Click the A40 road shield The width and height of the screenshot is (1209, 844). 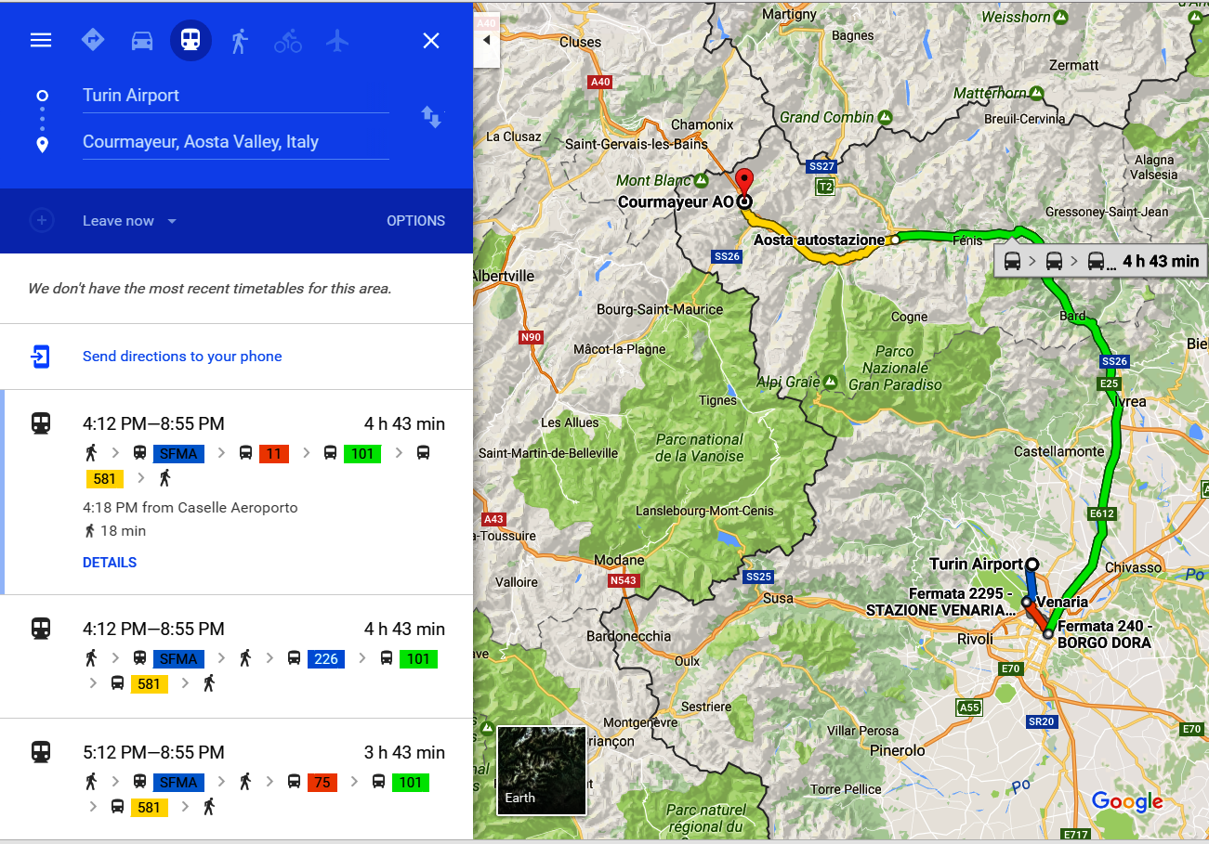click(600, 82)
